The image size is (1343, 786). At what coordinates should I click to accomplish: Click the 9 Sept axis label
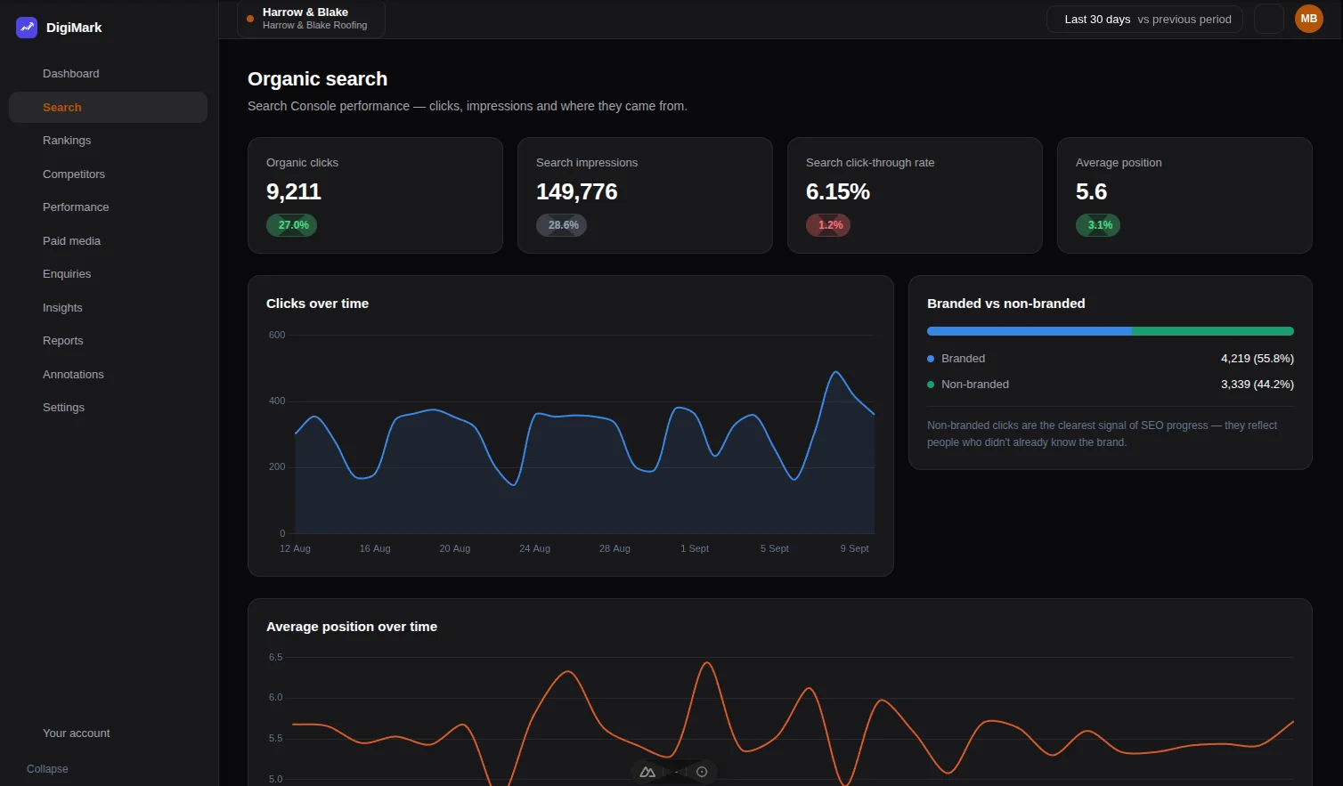(855, 548)
